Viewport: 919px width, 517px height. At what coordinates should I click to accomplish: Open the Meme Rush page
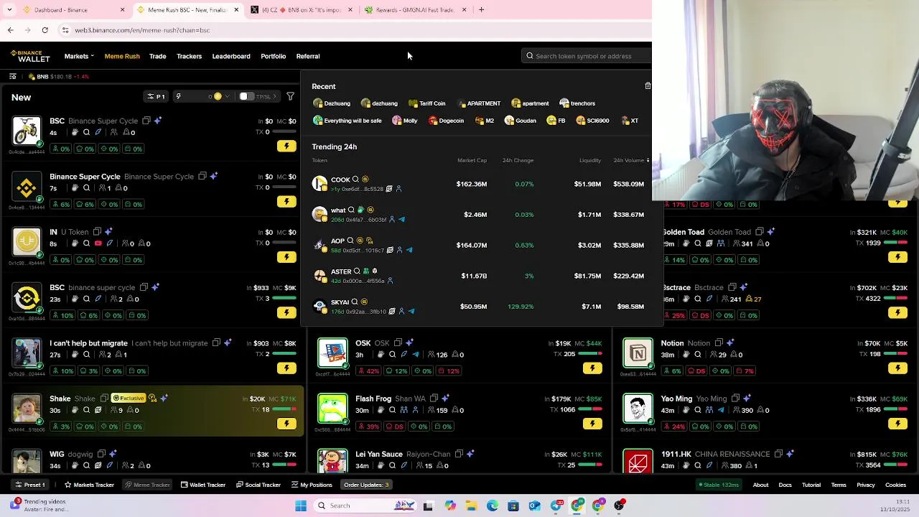122,56
